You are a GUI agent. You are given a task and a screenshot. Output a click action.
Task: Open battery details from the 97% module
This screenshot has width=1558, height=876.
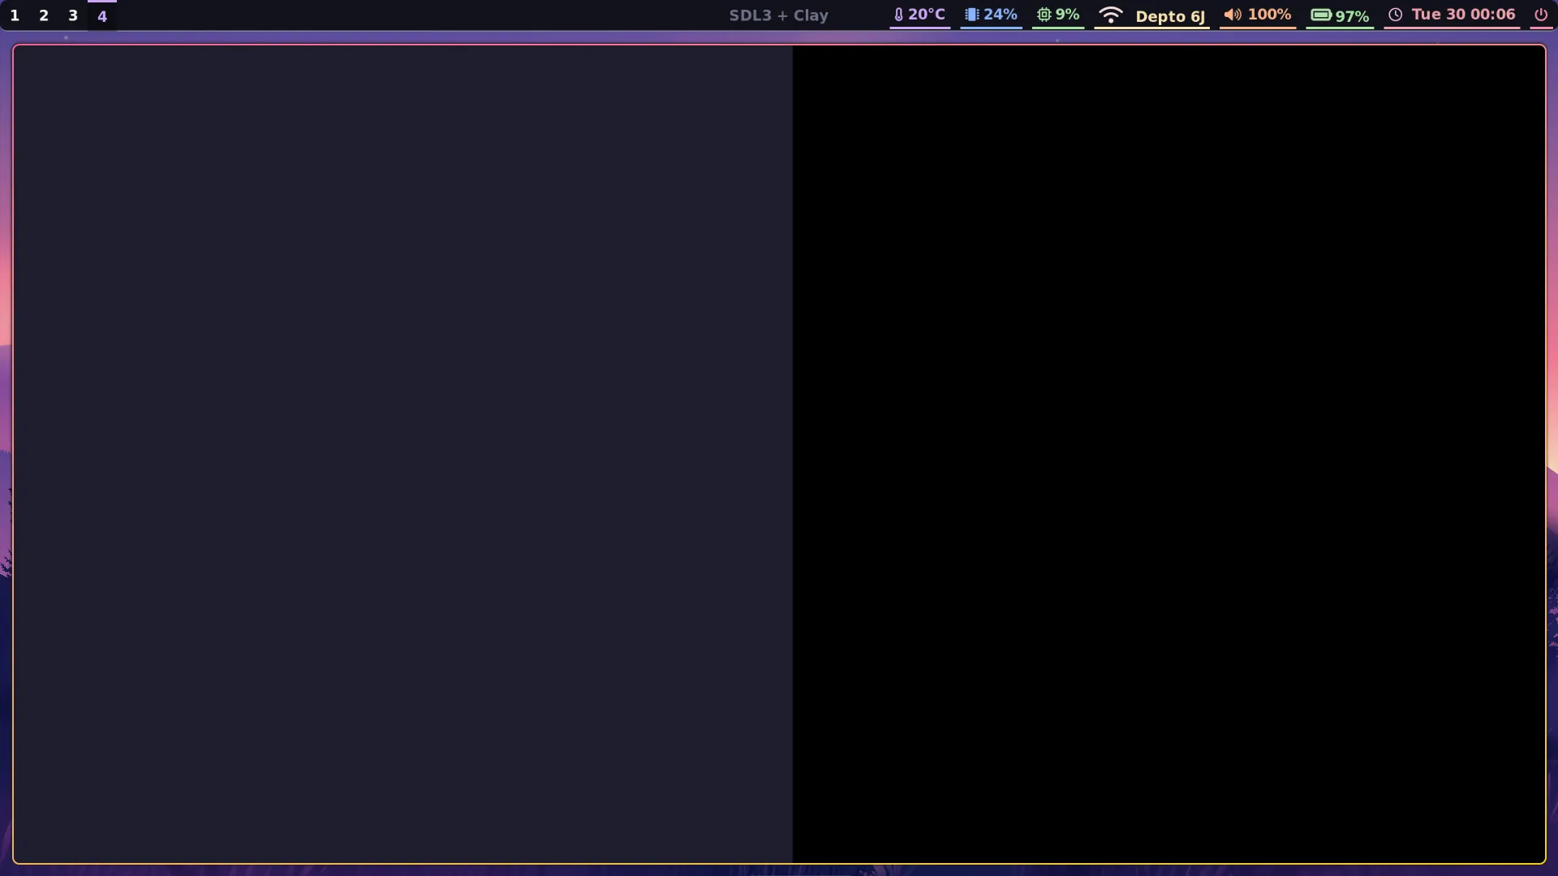point(1339,15)
